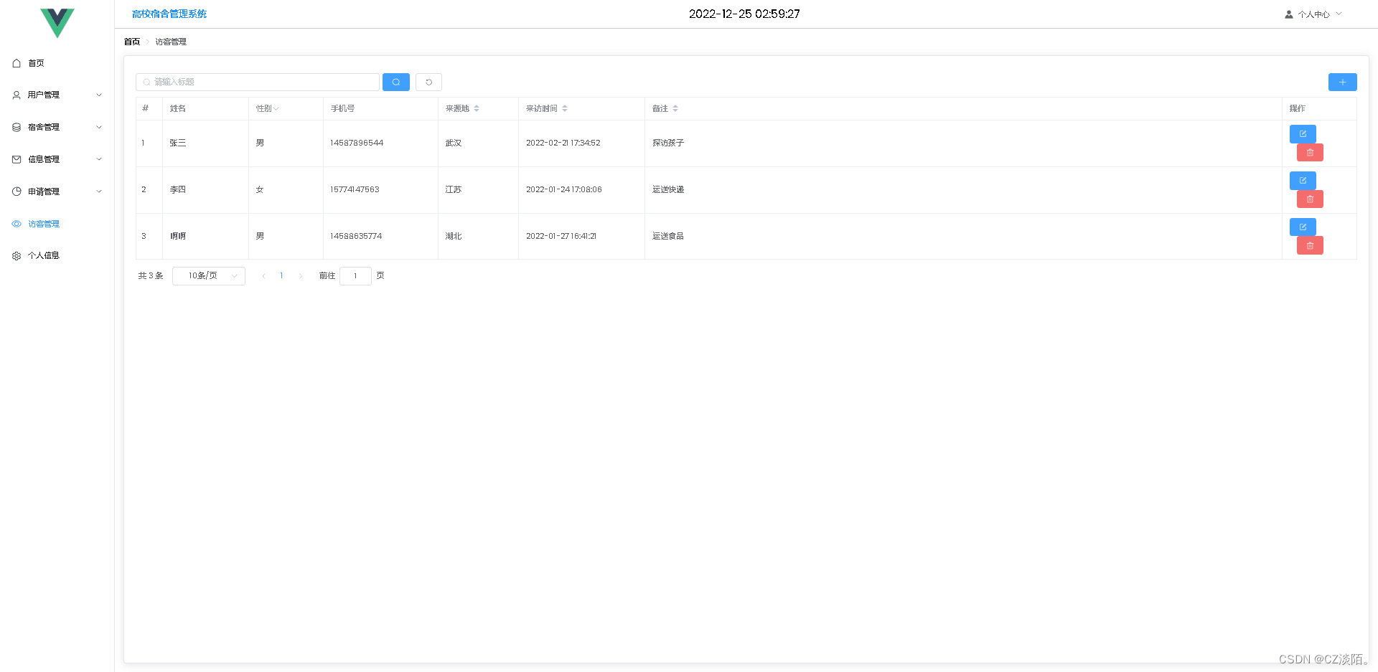Open the 个人中心 dropdown in header

[x=1313, y=14]
